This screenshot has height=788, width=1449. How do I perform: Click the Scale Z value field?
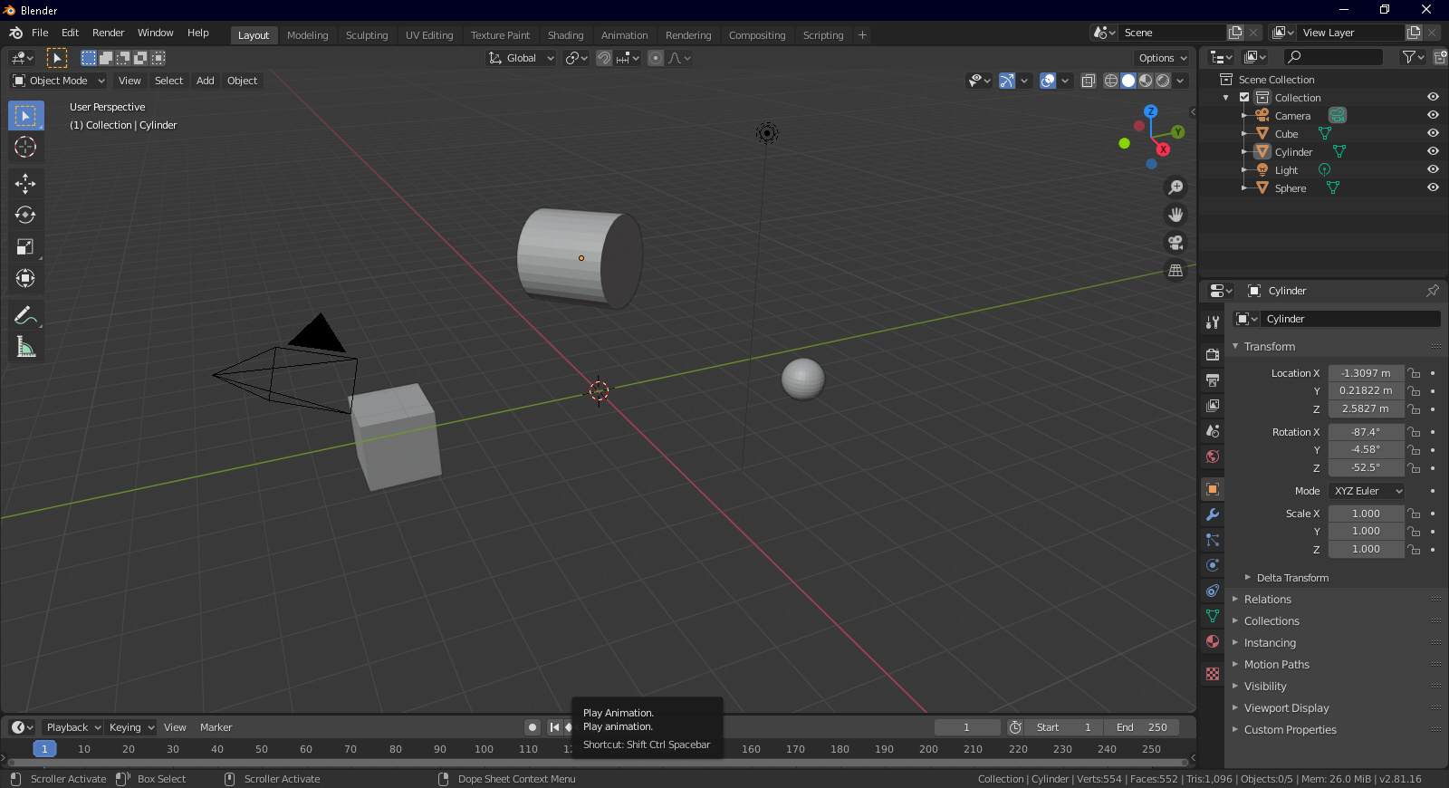coord(1366,549)
